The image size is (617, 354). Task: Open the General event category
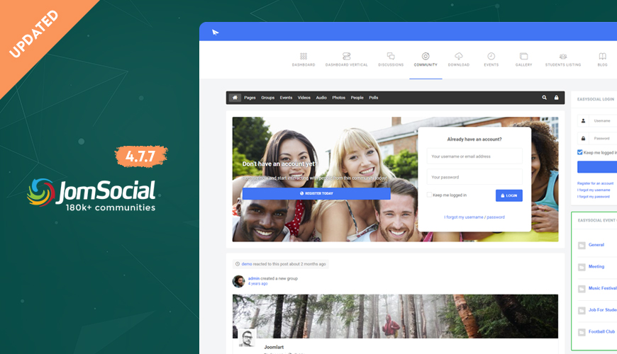596,245
